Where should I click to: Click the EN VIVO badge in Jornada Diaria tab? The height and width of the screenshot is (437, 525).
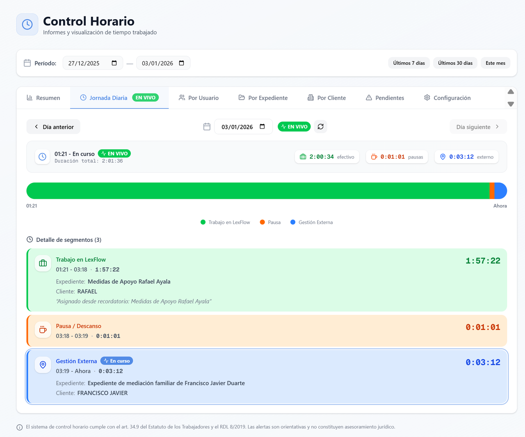[x=146, y=98]
